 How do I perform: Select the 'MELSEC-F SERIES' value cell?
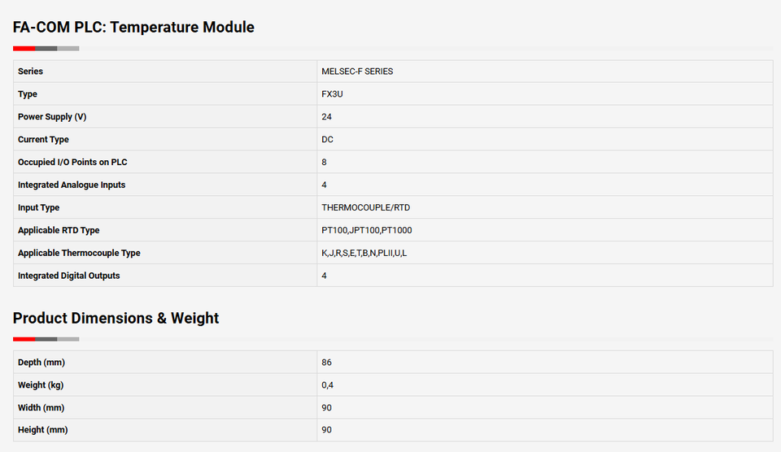click(357, 72)
